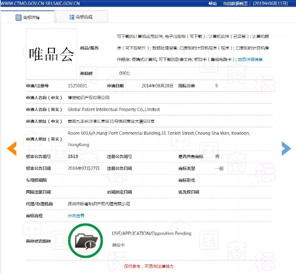The image size is (296, 274).
Task: Select English applicant name Global Patent Intellectual Property
Action: click(114, 110)
